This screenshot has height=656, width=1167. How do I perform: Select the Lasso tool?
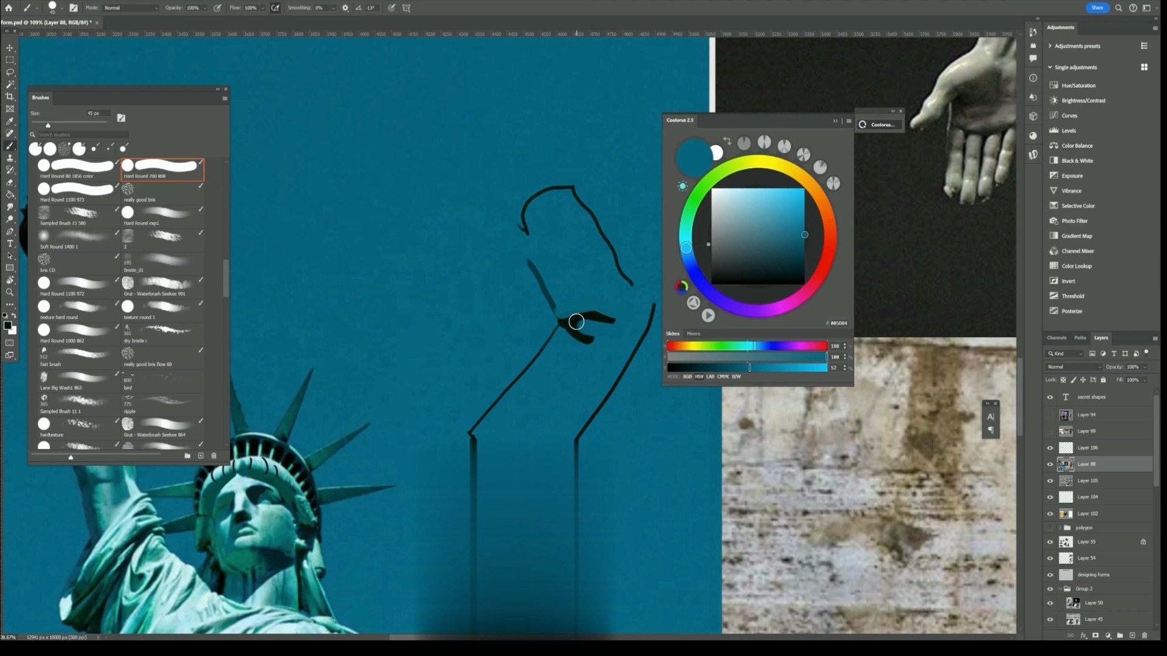coord(10,72)
